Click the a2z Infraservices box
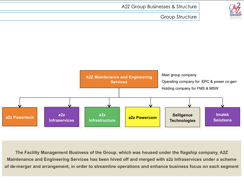The image size is (244, 183). point(62,117)
